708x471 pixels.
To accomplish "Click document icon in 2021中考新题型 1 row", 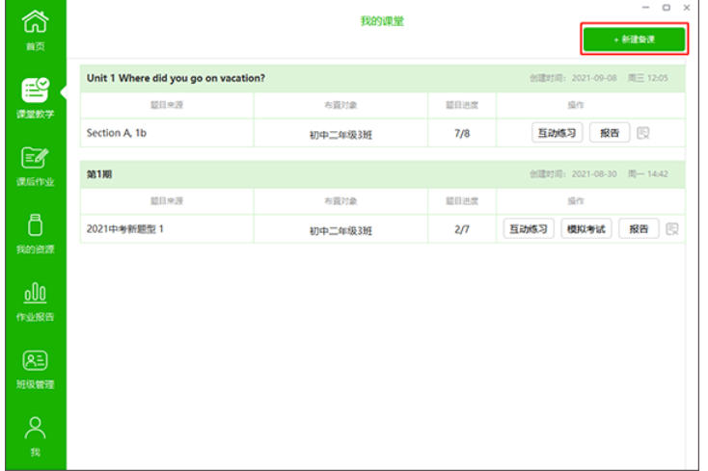I will [x=672, y=229].
